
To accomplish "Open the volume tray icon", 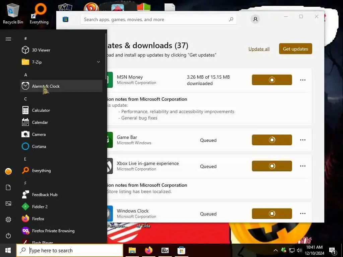I will pyautogui.click(x=299, y=250).
